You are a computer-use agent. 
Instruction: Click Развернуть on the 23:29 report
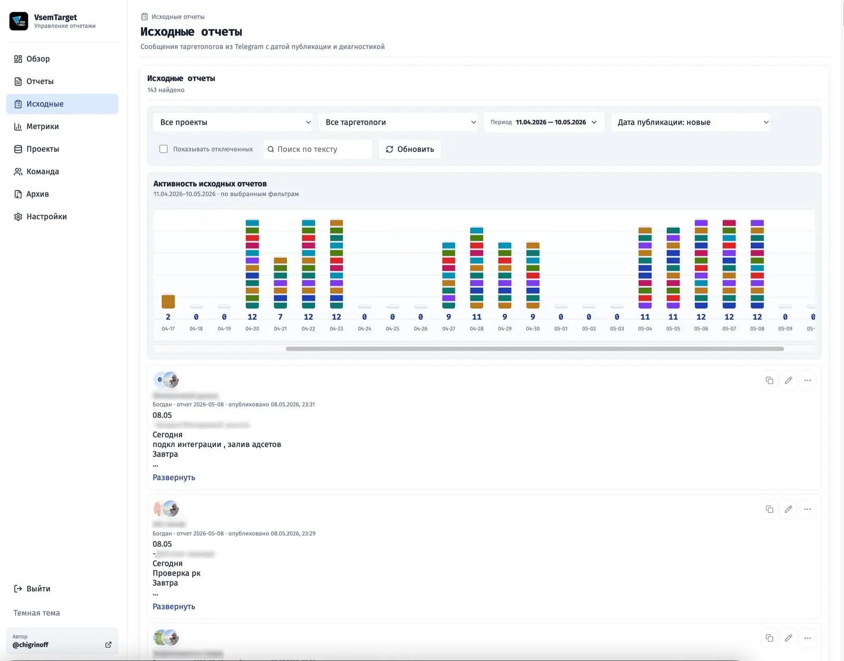click(174, 607)
